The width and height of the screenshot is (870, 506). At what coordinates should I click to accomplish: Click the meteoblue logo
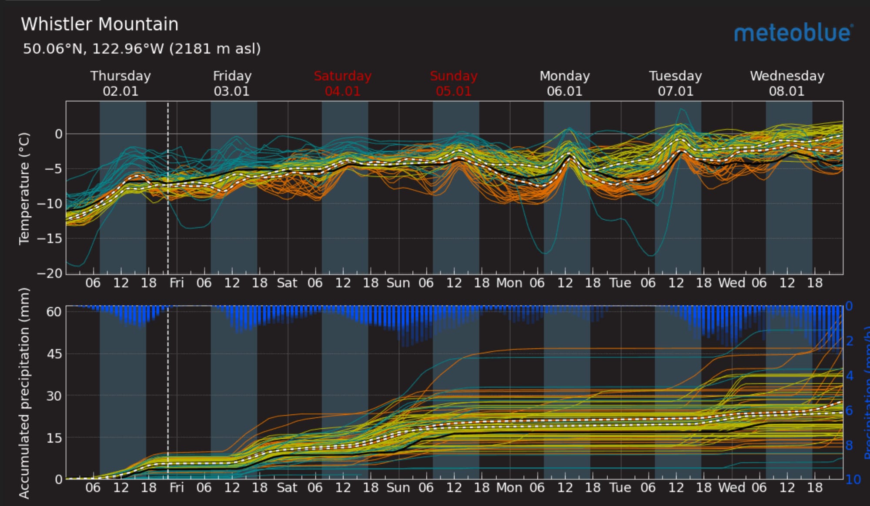tap(793, 33)
